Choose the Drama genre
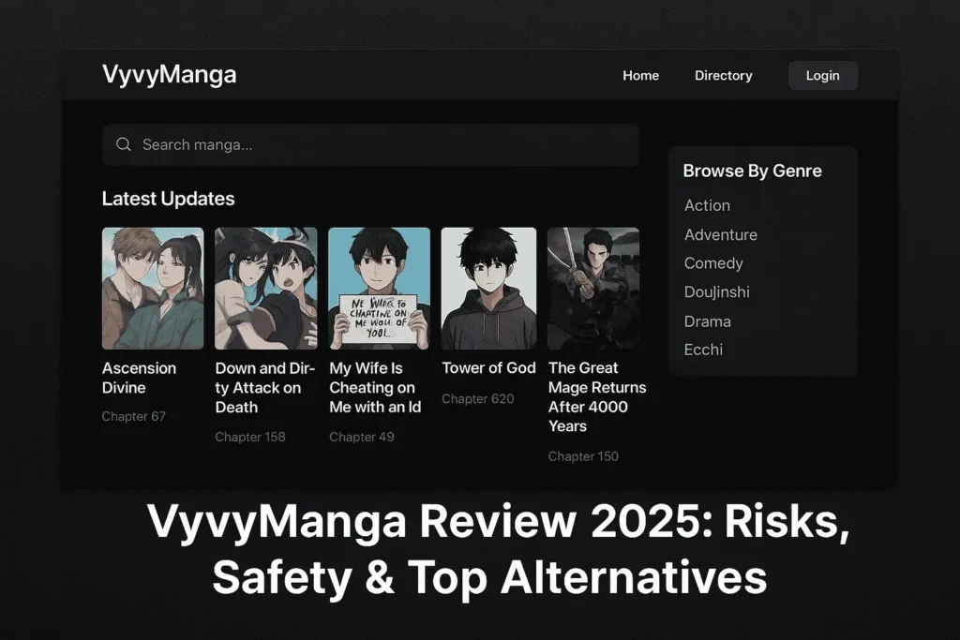This screenshot has height=640, width=960. coord(707,321)
